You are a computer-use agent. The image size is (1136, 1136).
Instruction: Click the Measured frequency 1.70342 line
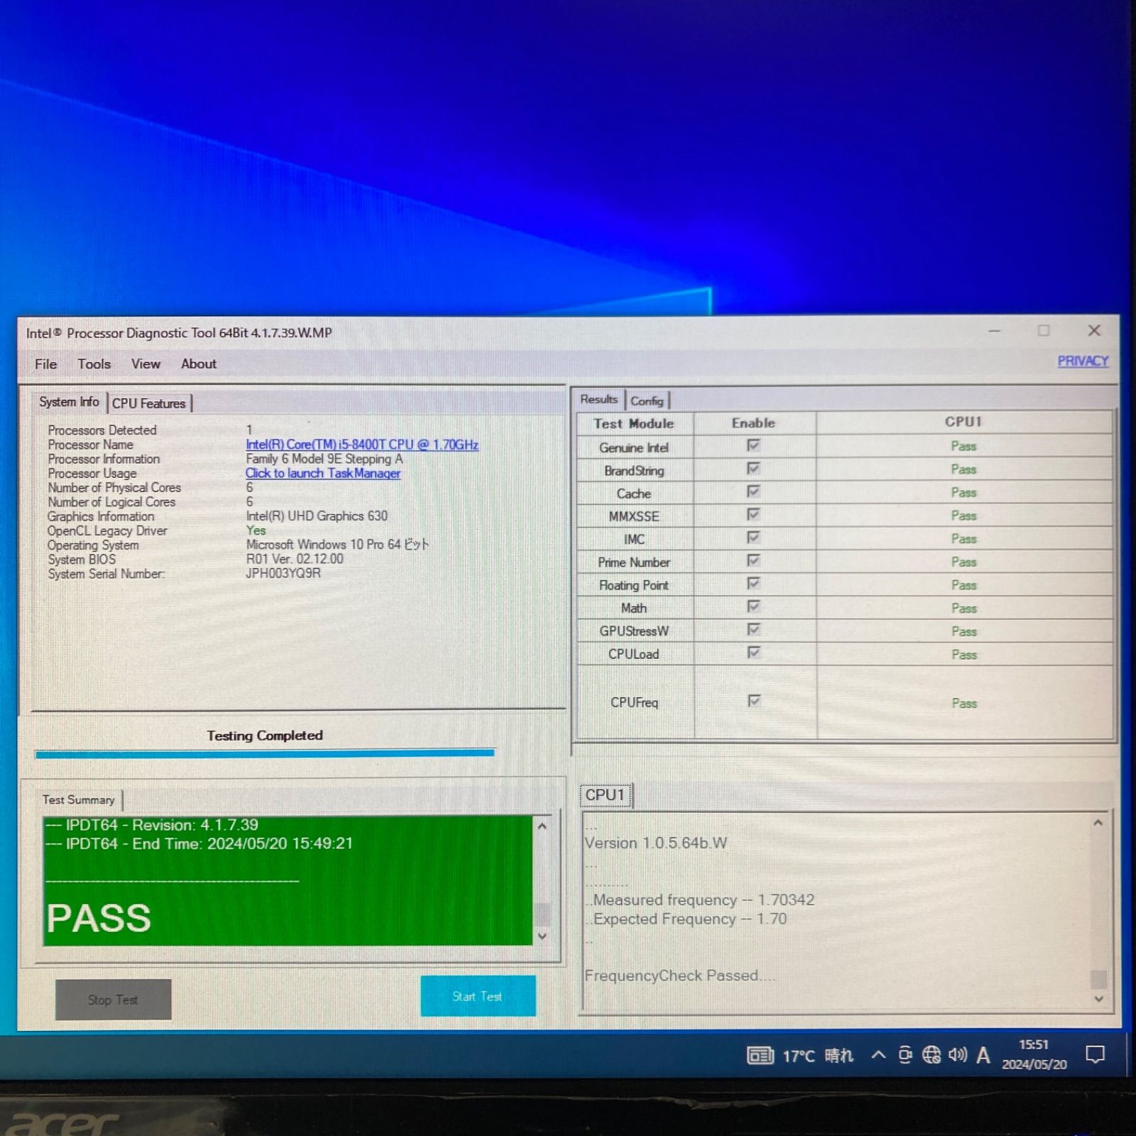click(703, 900)
